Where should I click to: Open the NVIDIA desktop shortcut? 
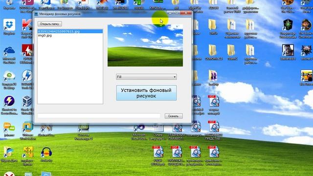click(139, 5)
